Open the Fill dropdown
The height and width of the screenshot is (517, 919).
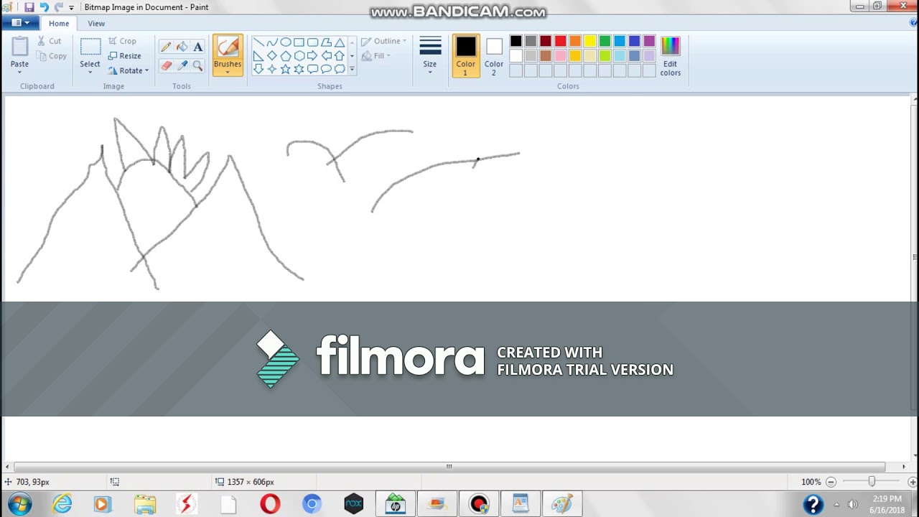pos(377,56)
